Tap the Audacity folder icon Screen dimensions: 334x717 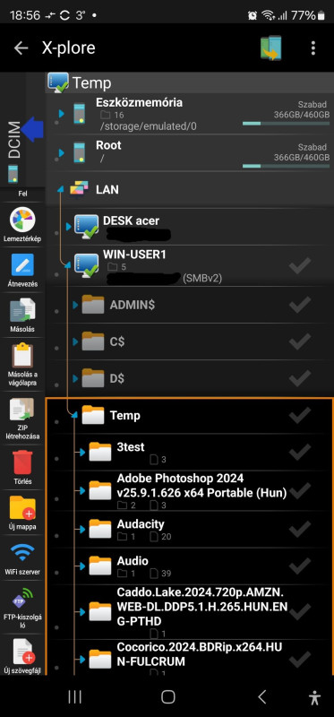(x=100, y=529)
